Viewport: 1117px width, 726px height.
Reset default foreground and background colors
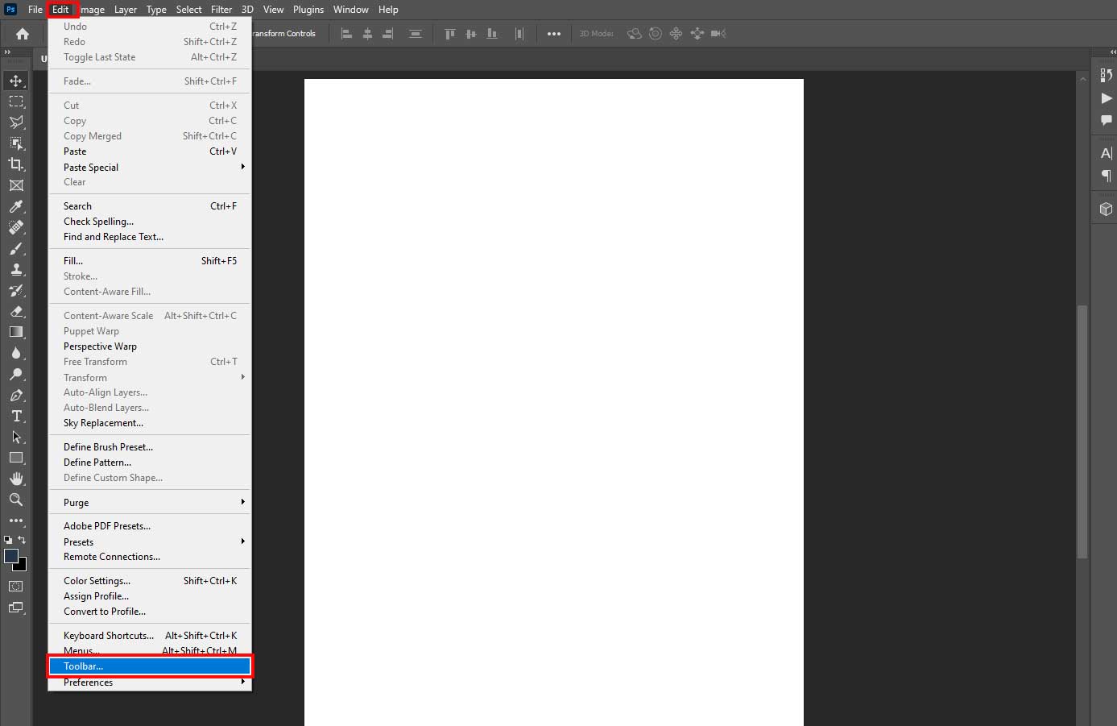tap(8, 540)
